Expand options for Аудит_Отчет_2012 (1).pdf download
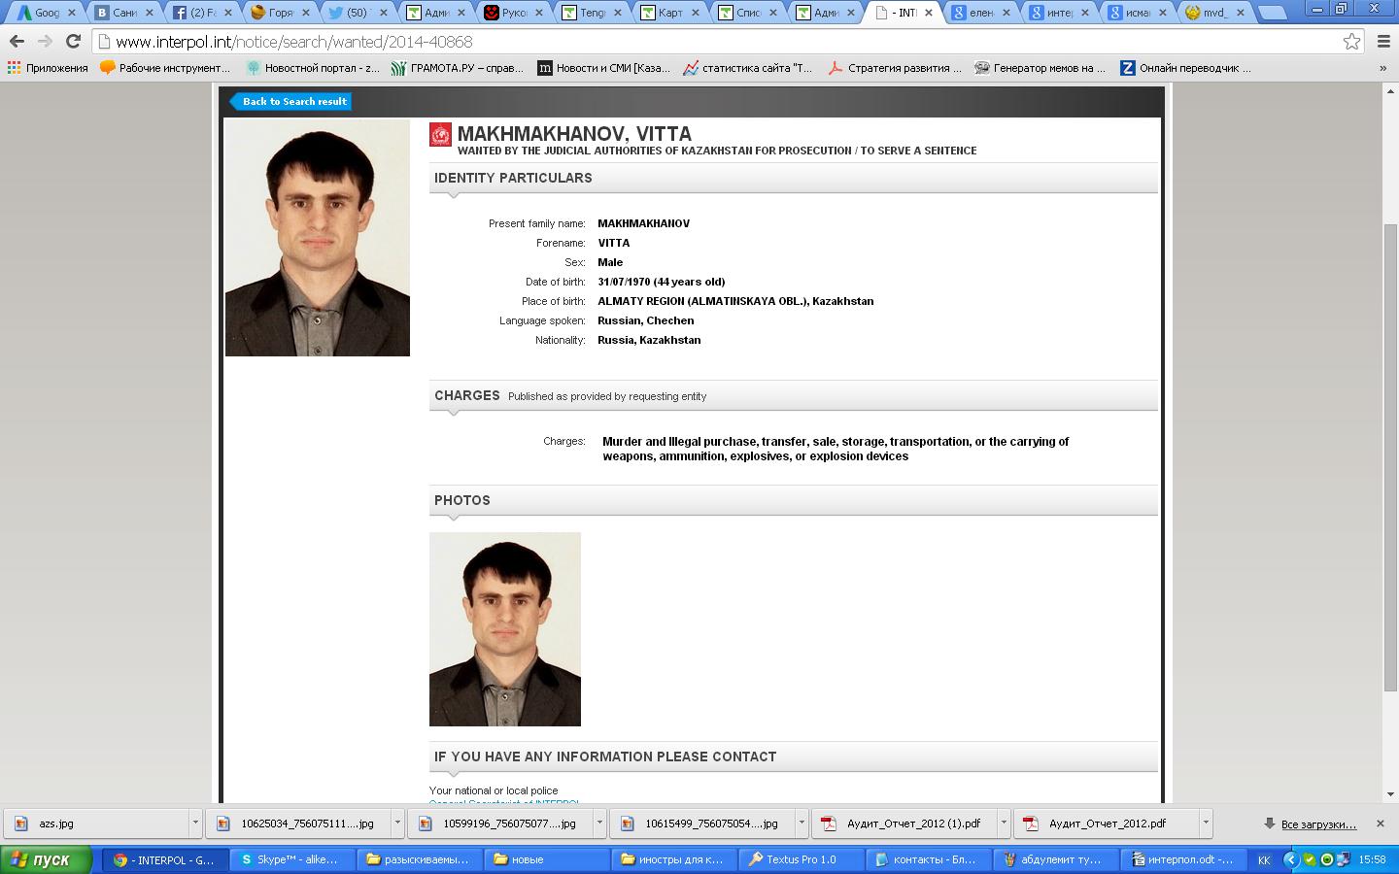Screen dimensions: 1399x874 coord(1004,824)
